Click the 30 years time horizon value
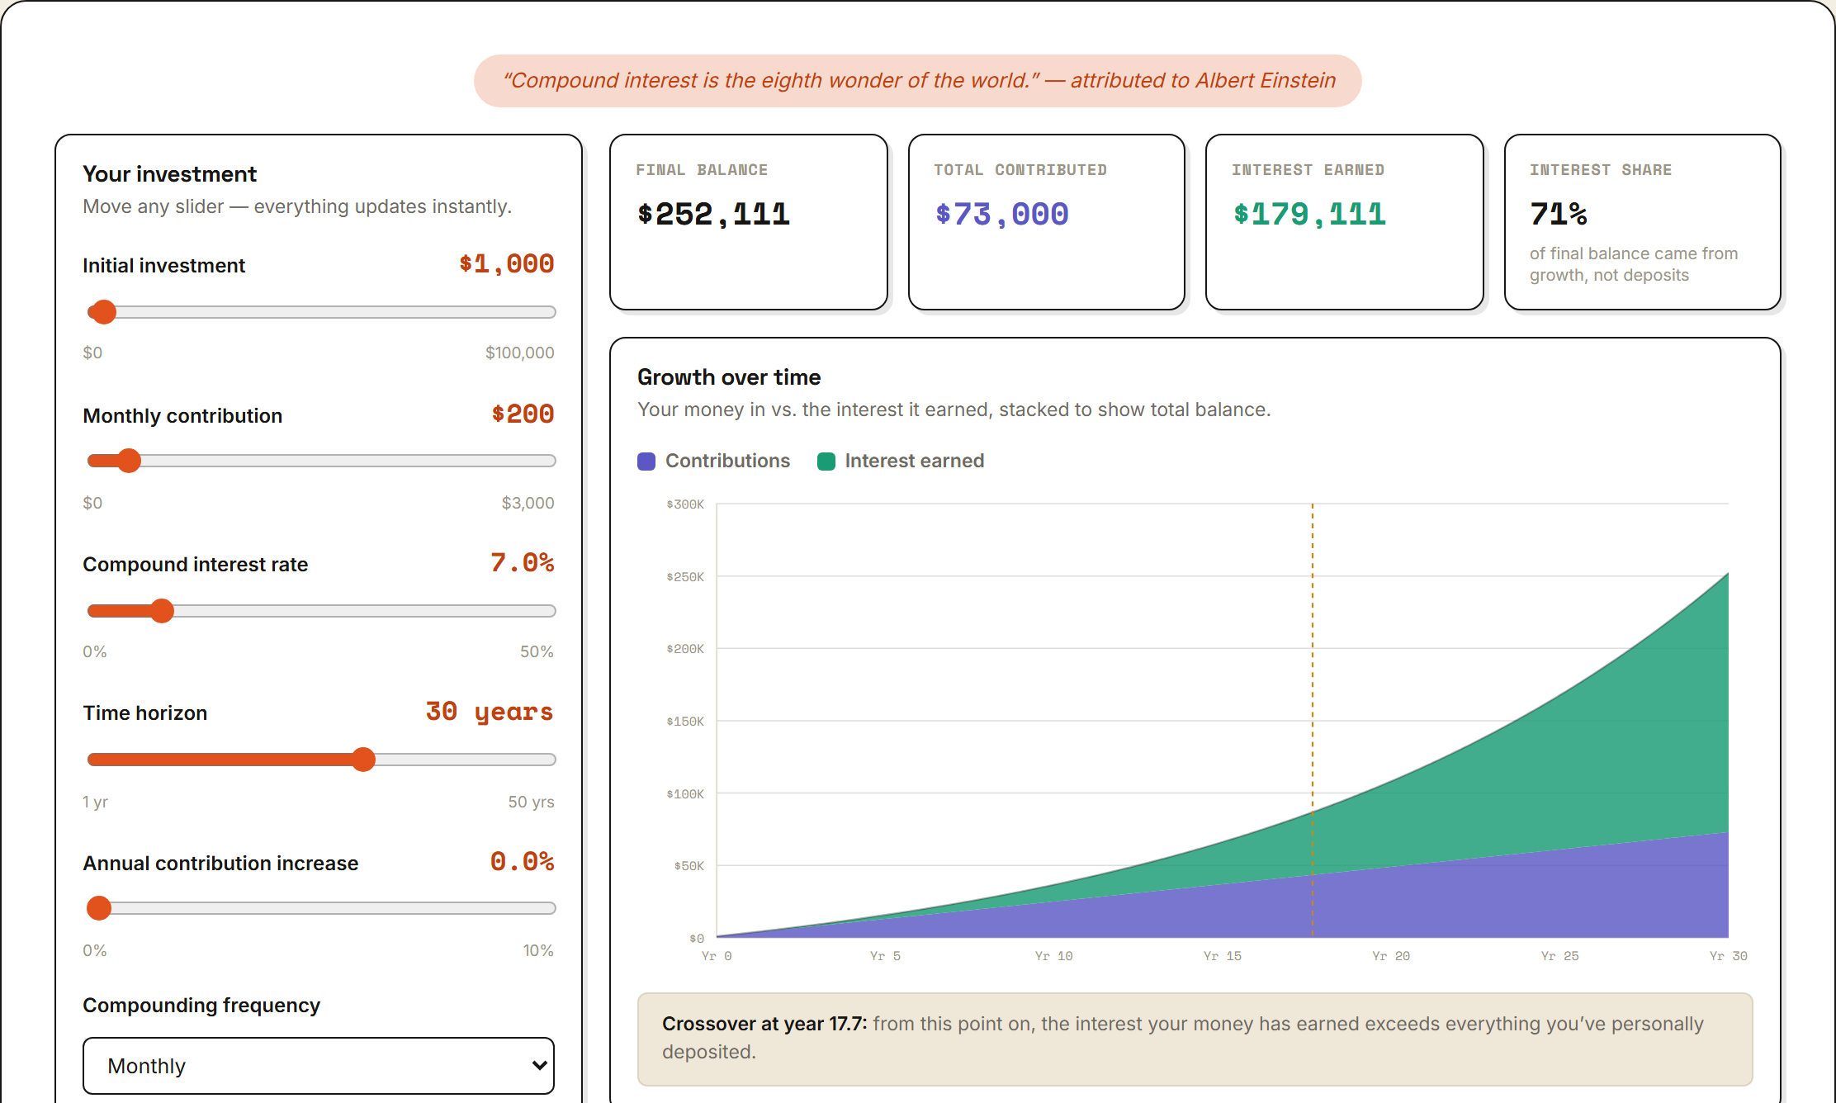The width and height of the screenshot is (1836, 1103). point(490,712)
